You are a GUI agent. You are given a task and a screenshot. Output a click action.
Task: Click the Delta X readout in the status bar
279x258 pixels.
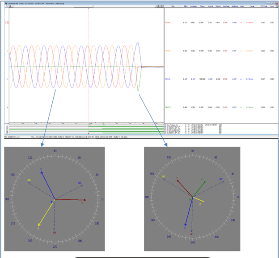[x=67, y=137]
